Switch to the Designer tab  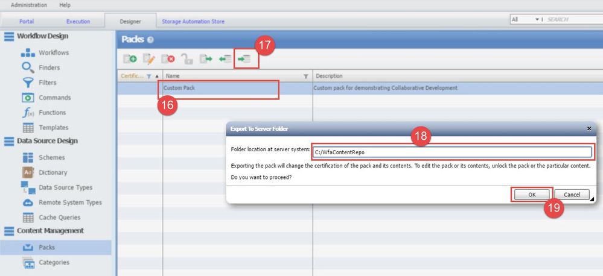(x=130, y=22)
